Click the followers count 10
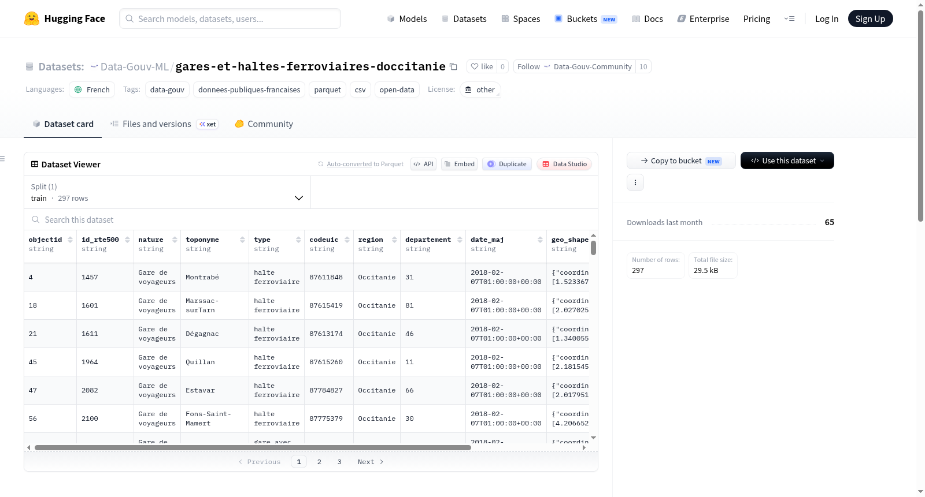 click(x=643, y=66)
